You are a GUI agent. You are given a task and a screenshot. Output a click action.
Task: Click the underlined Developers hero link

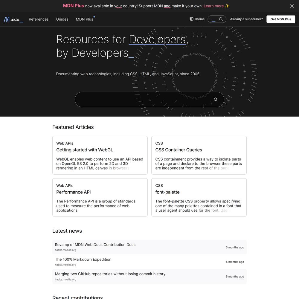157,39
